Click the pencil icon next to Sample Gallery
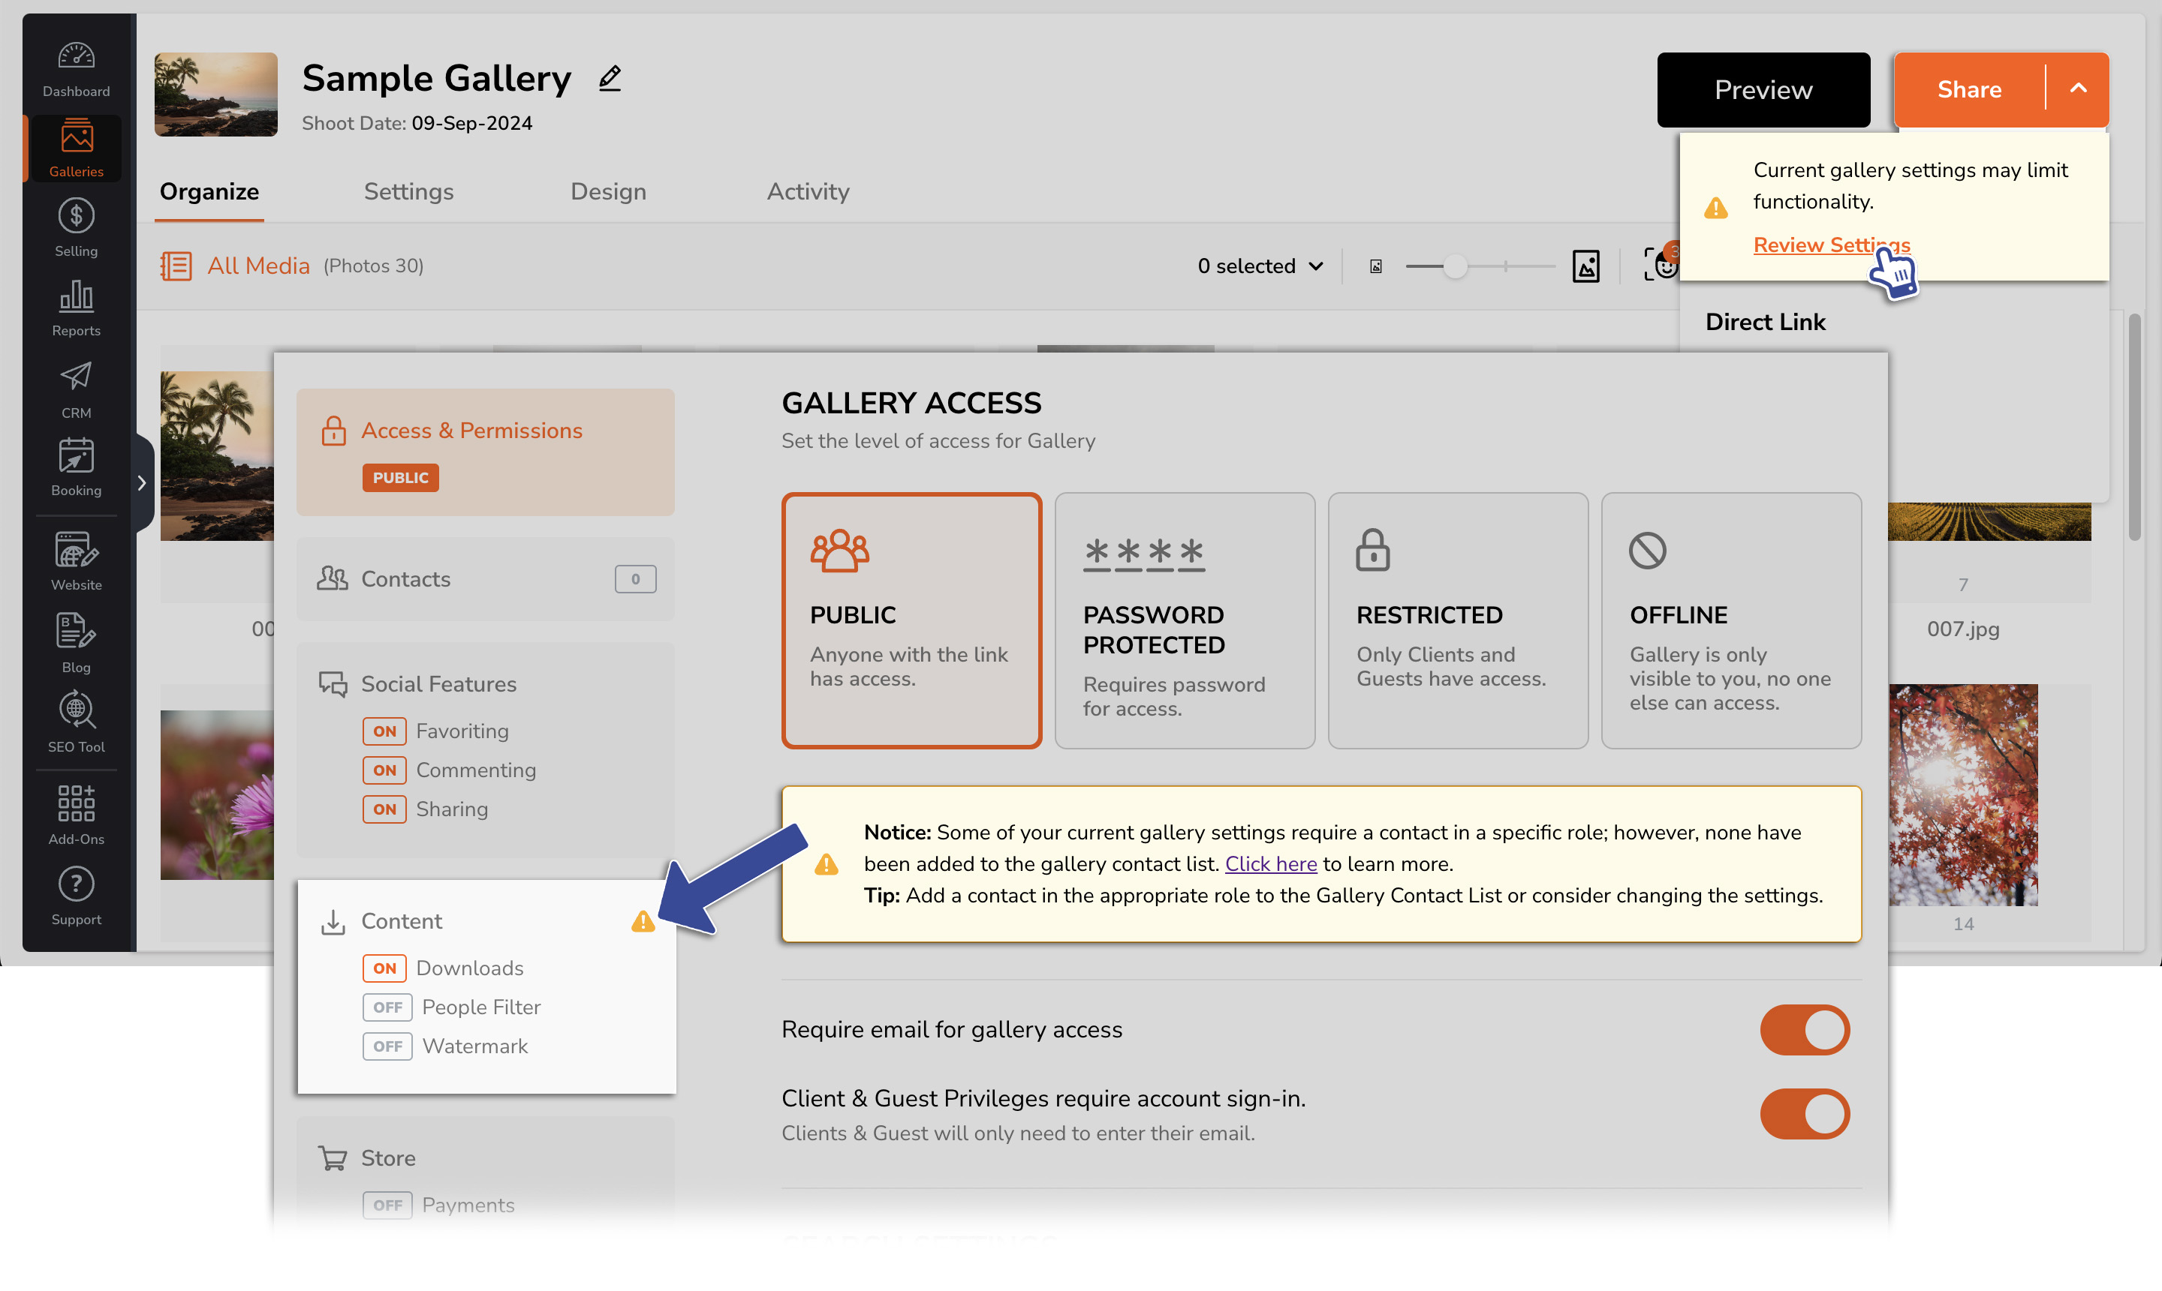The image size is (2162, 1291). point(610,78)
